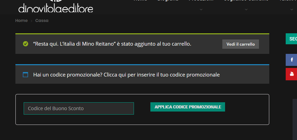Image resolution: width=297 pixels, height=140 pixels.
Task: Go to Home via the breadcrumb
Action: click(x=21, y=21)
